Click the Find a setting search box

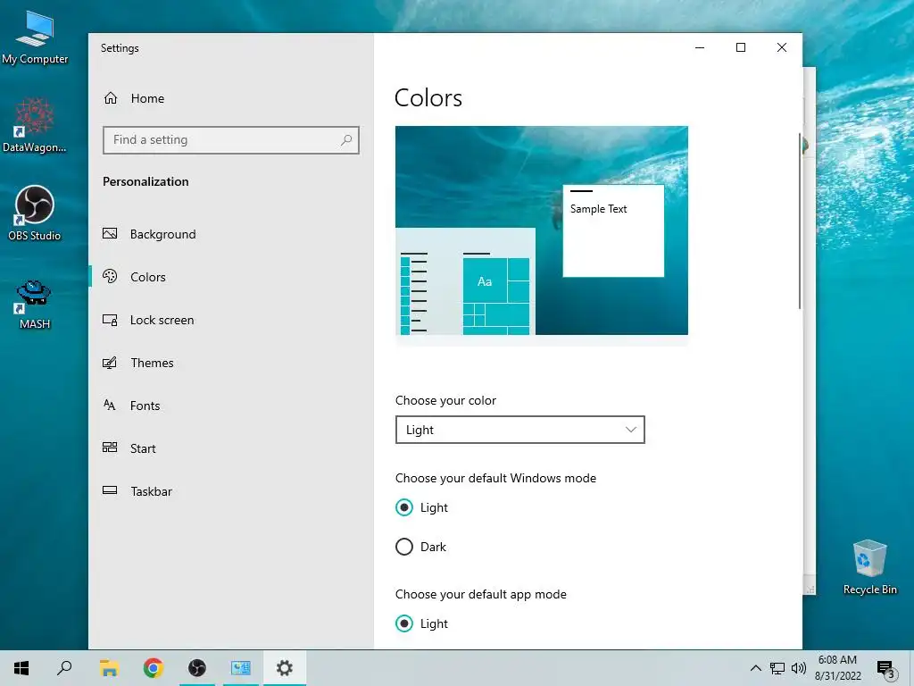pos(231,140)
